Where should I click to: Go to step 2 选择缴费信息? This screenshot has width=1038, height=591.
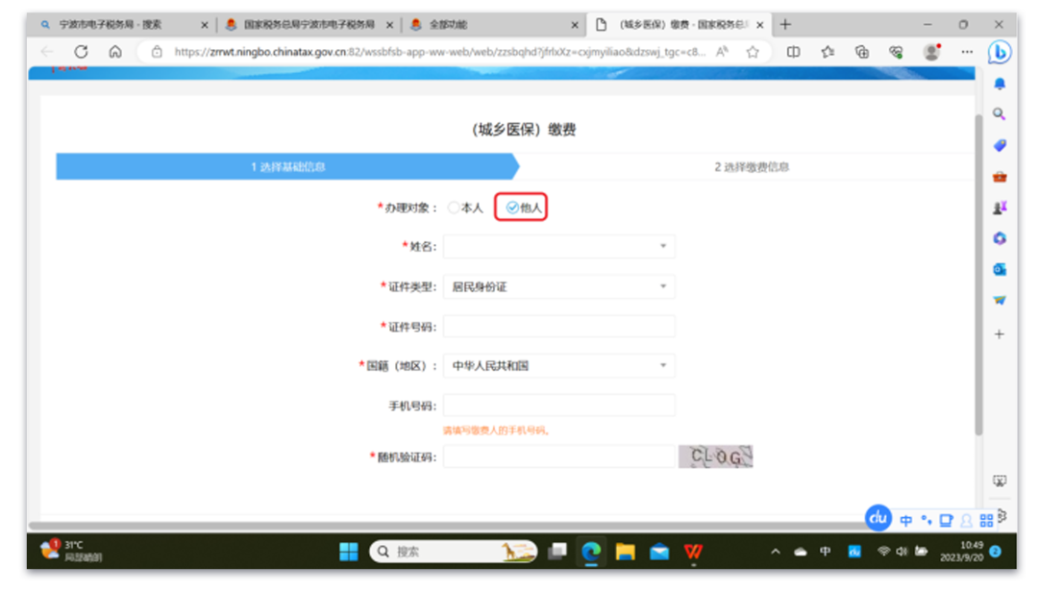(x=751, y=167)
